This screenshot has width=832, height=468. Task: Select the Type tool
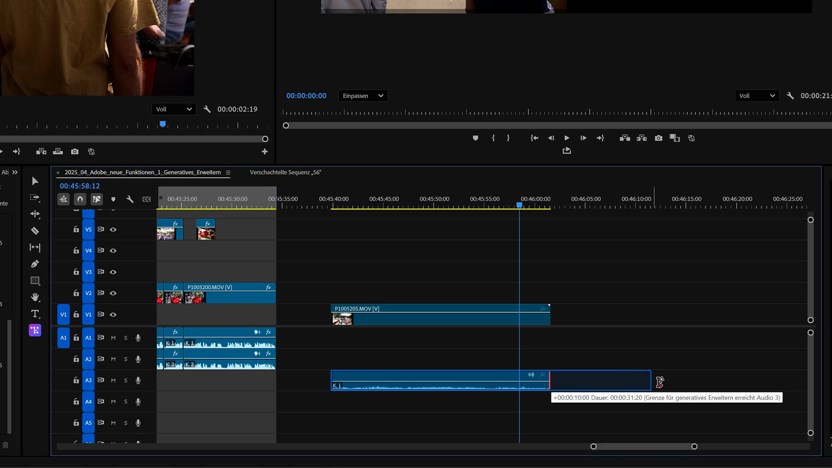[35, 314]
